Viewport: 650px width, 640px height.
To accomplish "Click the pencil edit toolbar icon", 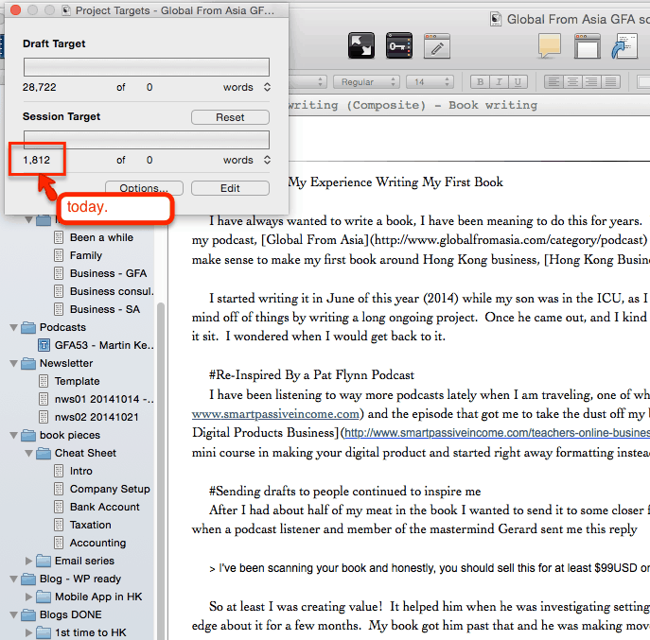I will pos(437,46).
